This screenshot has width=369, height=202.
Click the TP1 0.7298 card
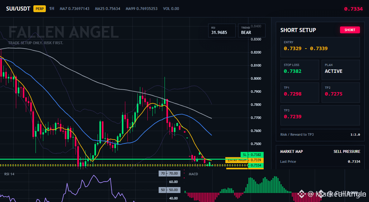pos(300,92)
